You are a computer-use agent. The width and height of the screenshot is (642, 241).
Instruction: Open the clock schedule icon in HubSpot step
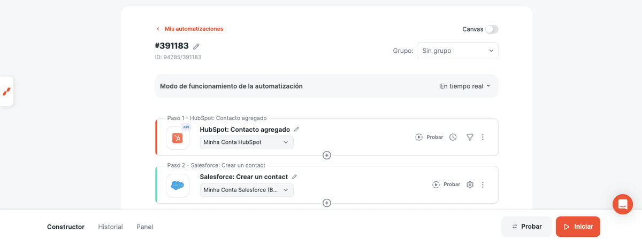point(453,137)
